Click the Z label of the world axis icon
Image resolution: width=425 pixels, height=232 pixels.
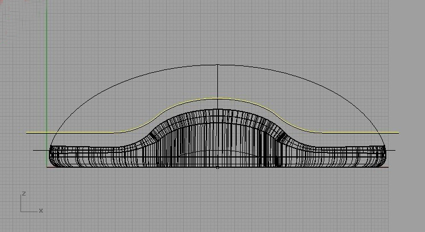24,193
